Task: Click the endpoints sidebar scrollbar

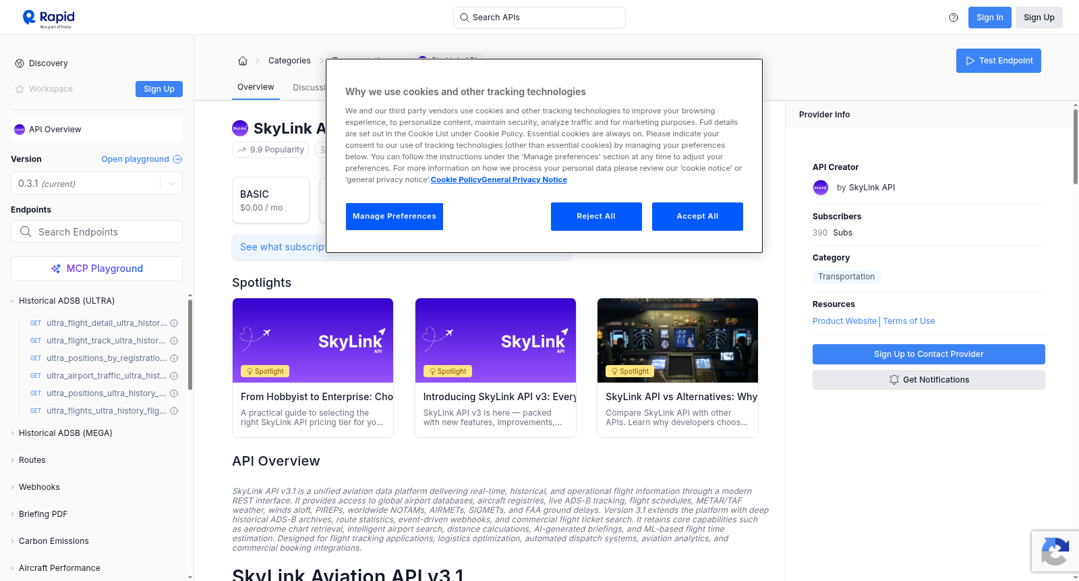Action: tap(190, 344)
